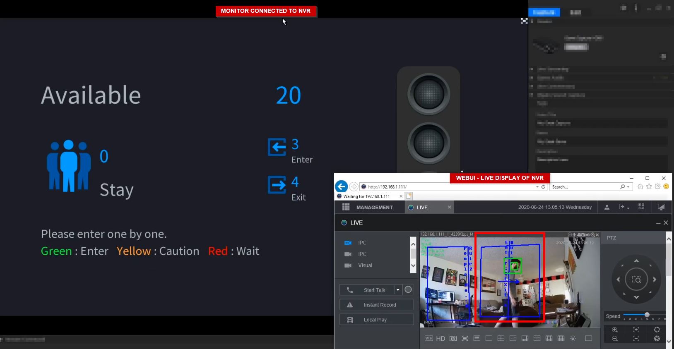The height and width of the screenshot is (349, 674).
Task: Expand the browser address bar dropdown
Action: point(537,187)
